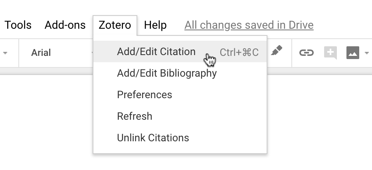
Task: Click the insert image icon
Action: pyautogui.click(x=353, y=53)
